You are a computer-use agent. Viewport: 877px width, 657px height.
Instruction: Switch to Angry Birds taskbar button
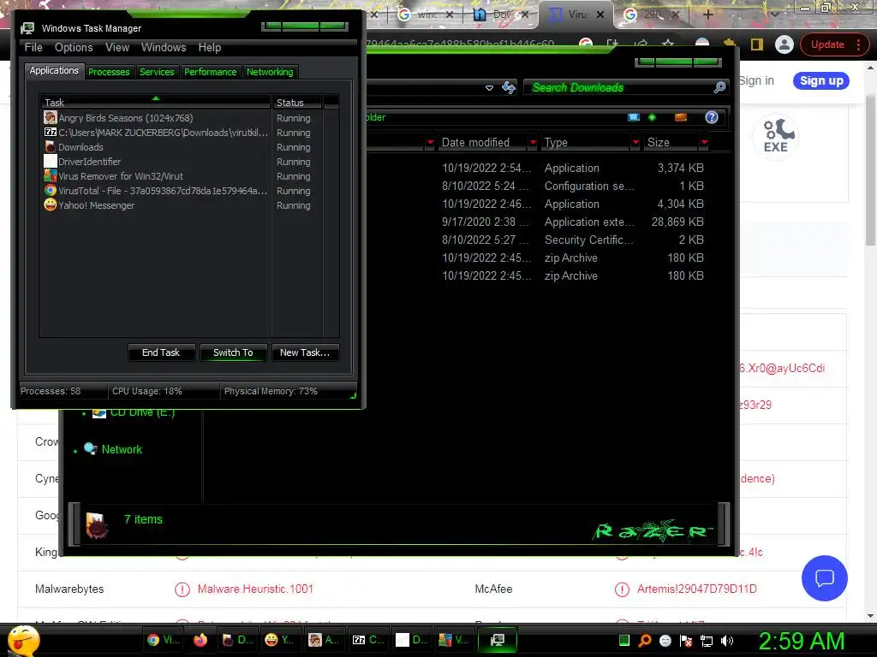coord(324,640)
